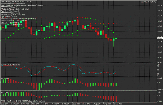Click the 16 Jul 2008 date label
163x105 pixels.
tap(66, 104)
